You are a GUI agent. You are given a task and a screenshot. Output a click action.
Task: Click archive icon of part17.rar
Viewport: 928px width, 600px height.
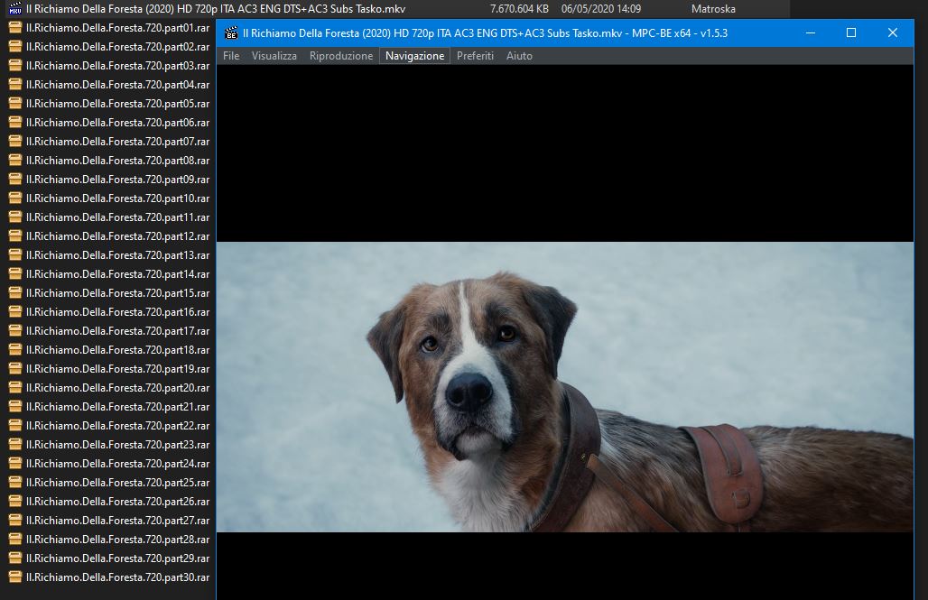pyautogui.click(x=15, y=331)
